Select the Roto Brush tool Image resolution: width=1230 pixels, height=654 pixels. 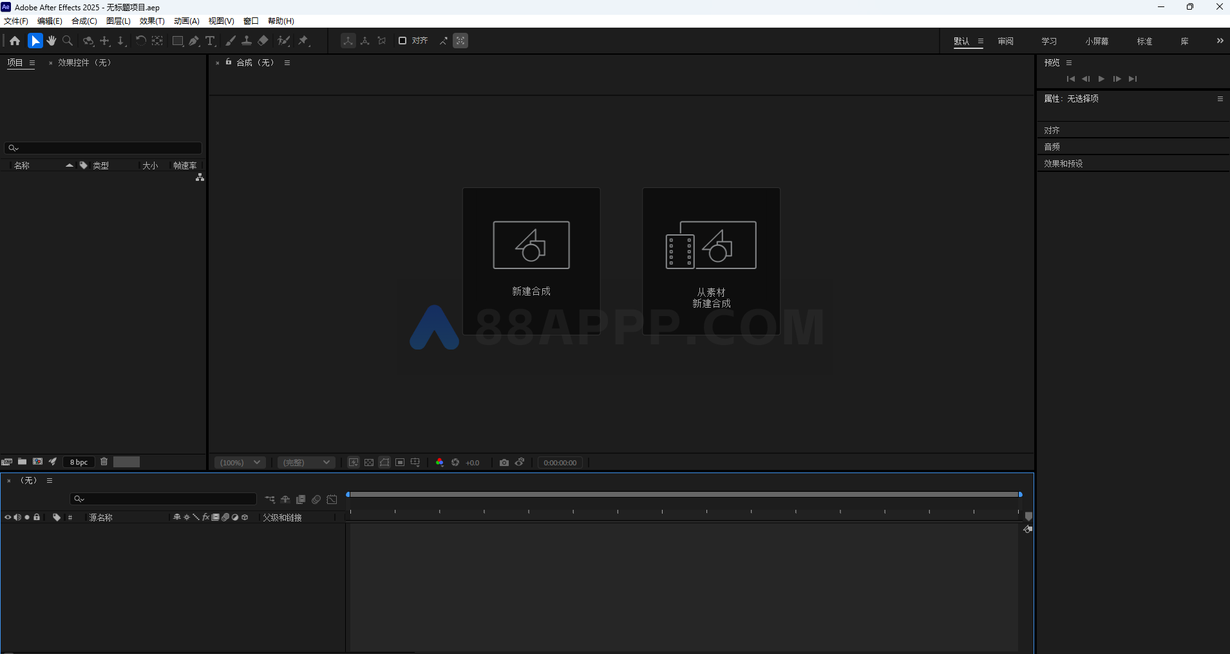click(283, 41)
